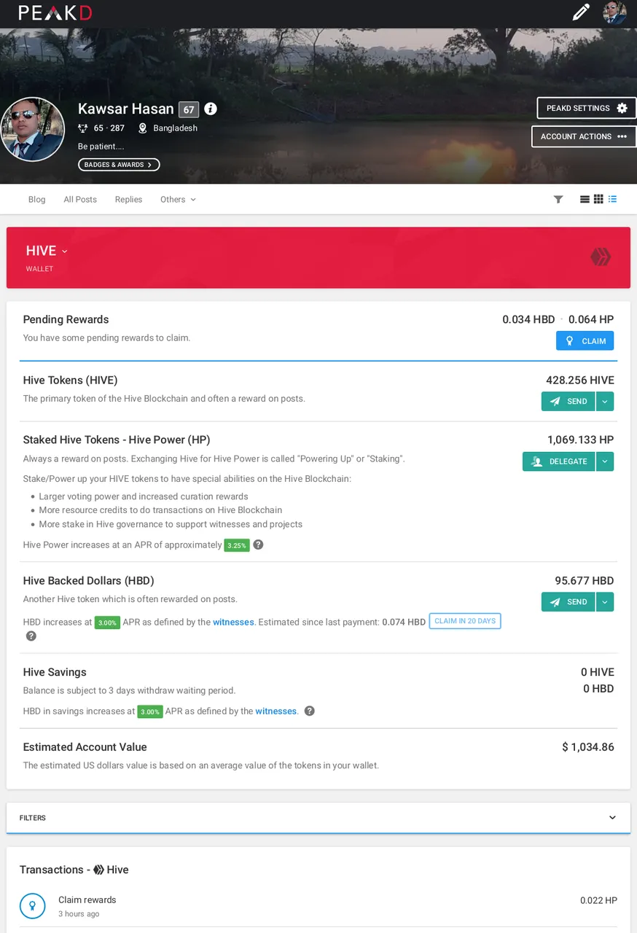Click the help icon beside 3.25% APR
637x933 pixels.
click(x=258, y=544)
